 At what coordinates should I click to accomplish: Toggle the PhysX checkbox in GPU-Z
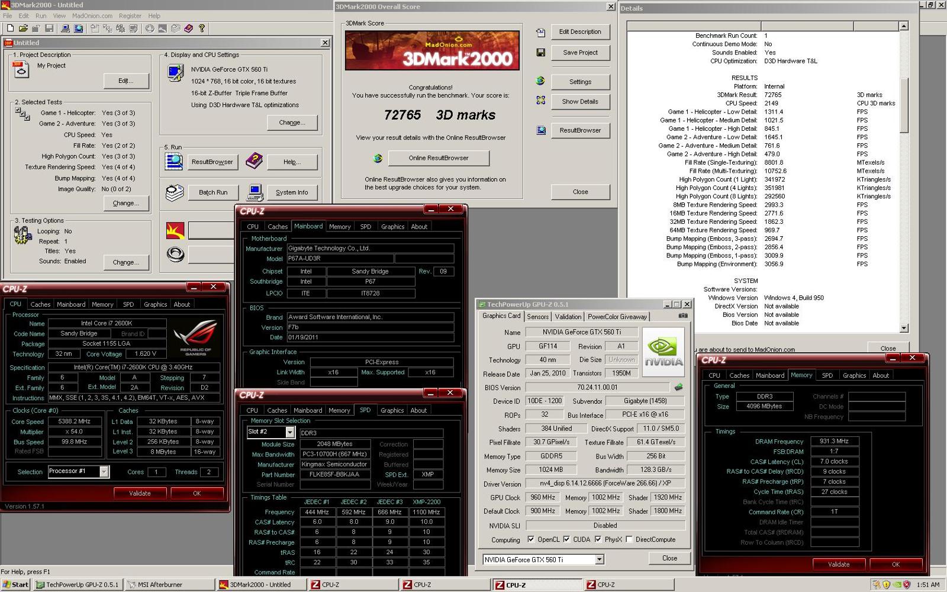[x=598, y=539]
